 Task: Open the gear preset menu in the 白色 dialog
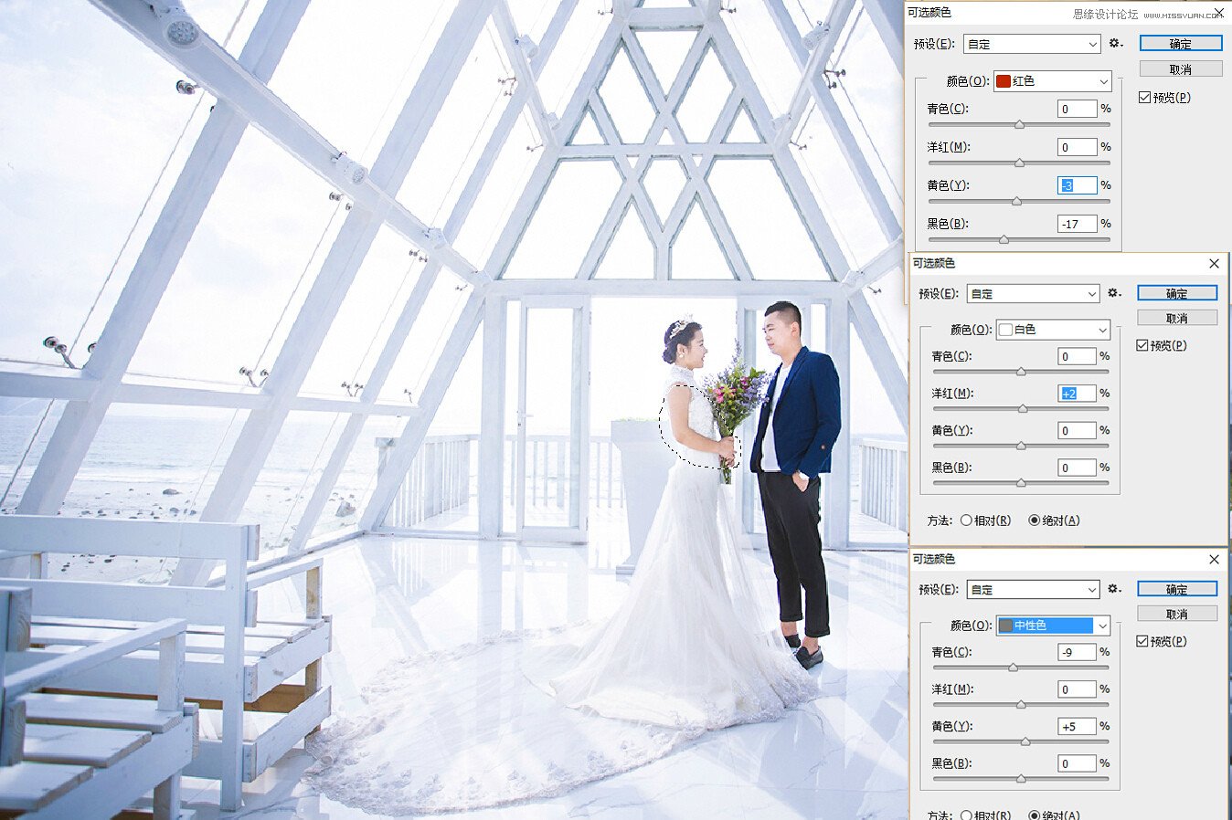pos(1114,293)
